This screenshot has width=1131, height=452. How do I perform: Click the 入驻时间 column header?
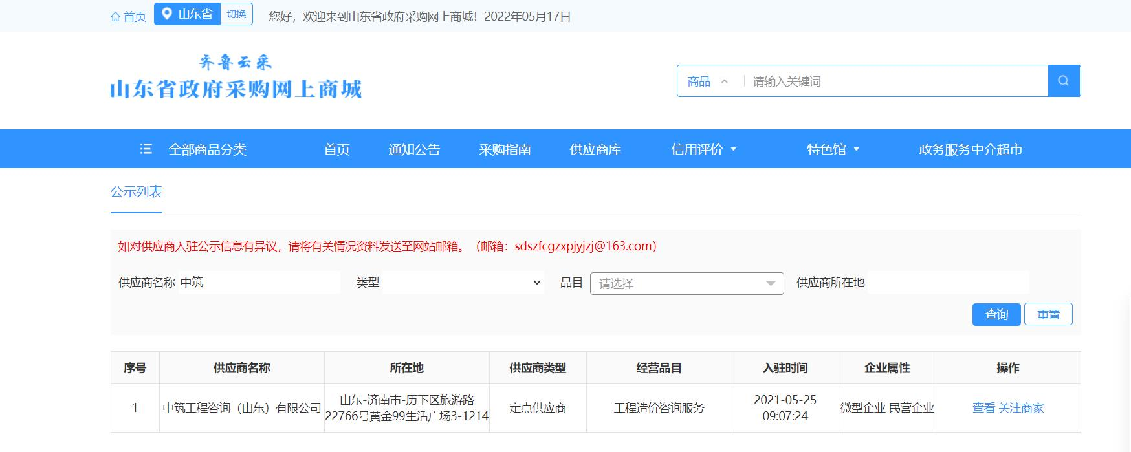(785, 368)
